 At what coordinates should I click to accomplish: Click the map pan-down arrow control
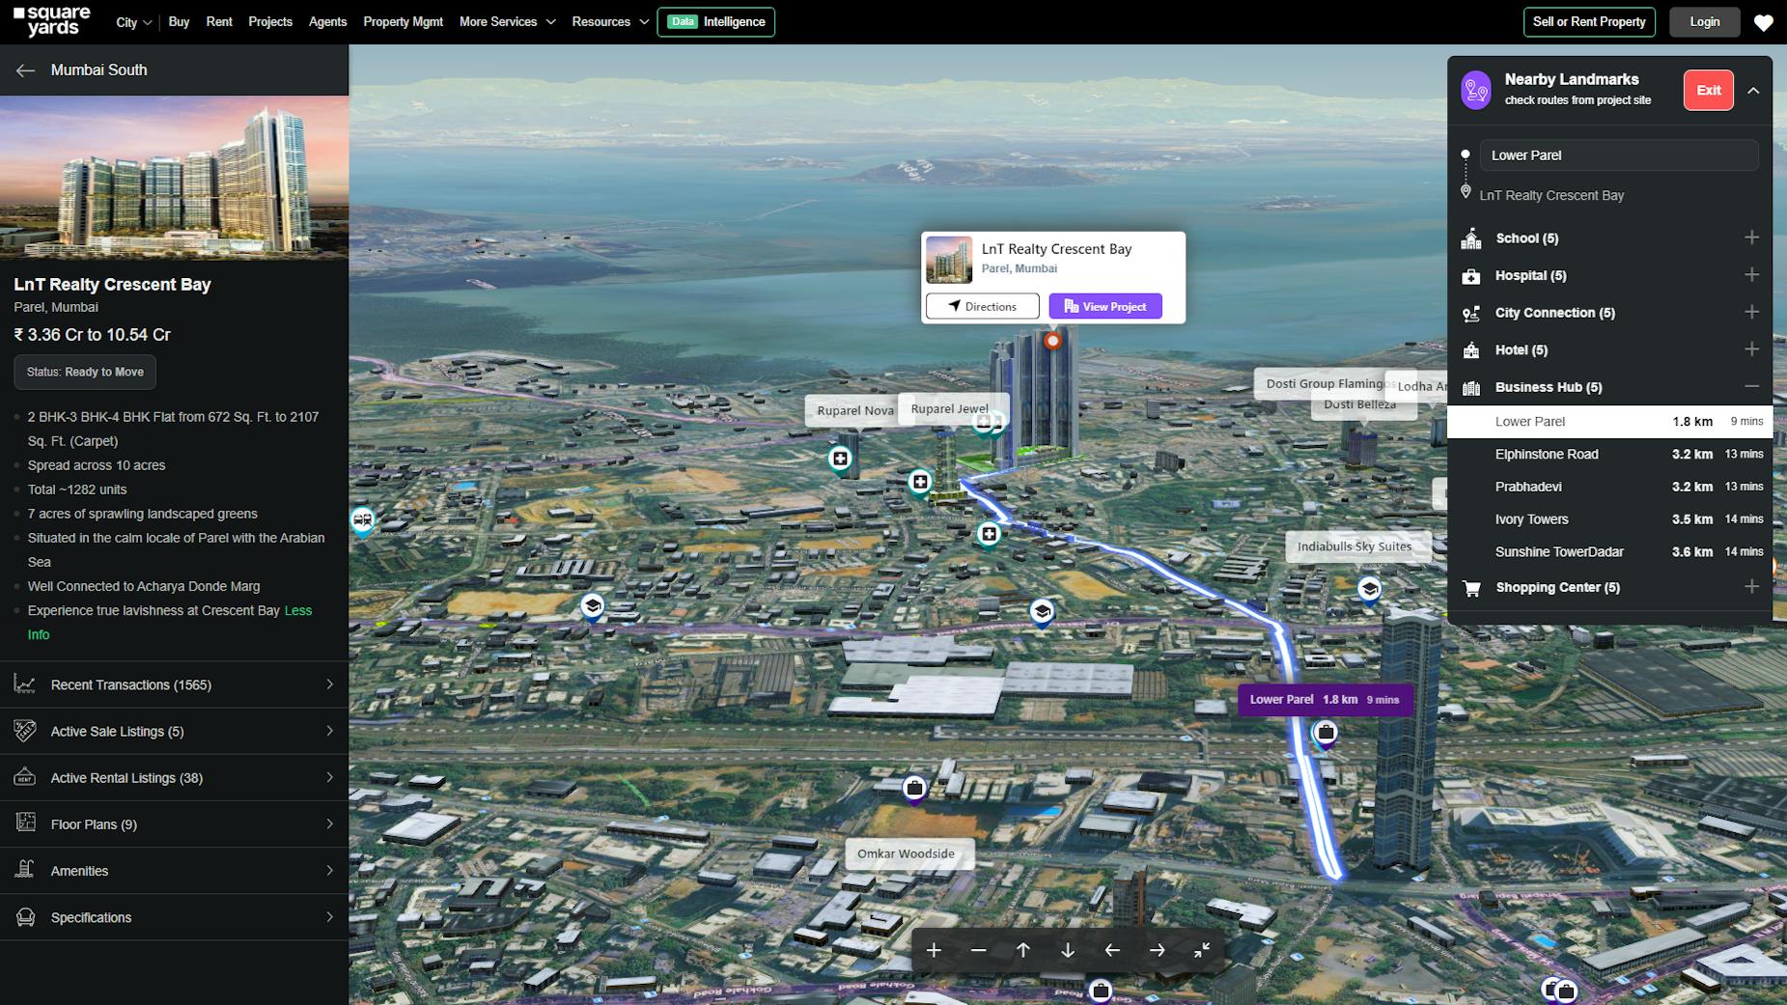point(1068,950)
